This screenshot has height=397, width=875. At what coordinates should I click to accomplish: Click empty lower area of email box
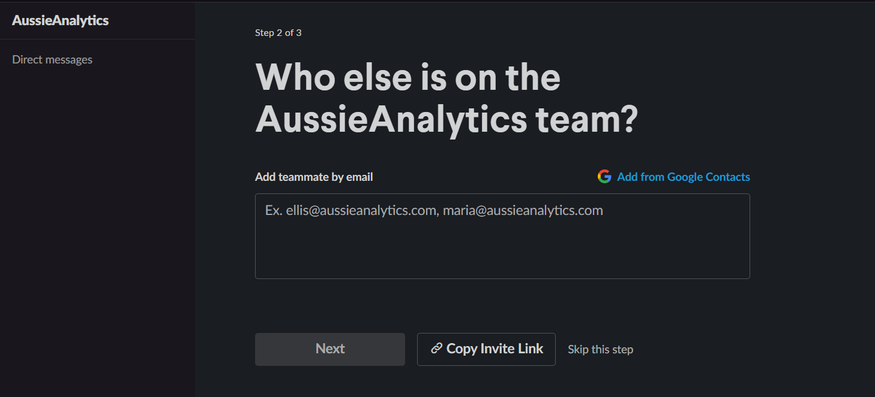tap(502, 257)
